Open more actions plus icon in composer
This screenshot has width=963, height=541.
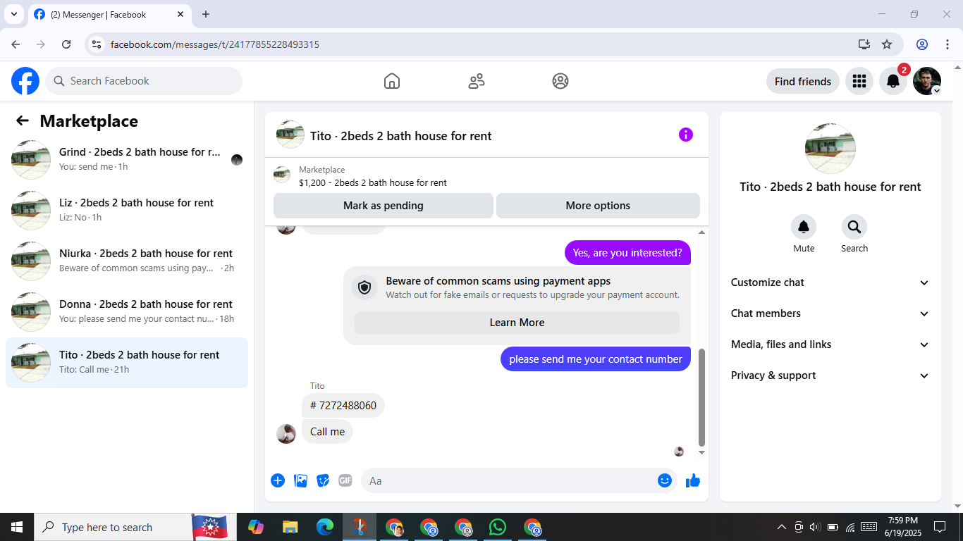tap(278, 480)
